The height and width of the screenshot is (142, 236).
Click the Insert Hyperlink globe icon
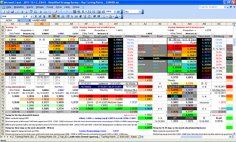[x=79, y=12]
